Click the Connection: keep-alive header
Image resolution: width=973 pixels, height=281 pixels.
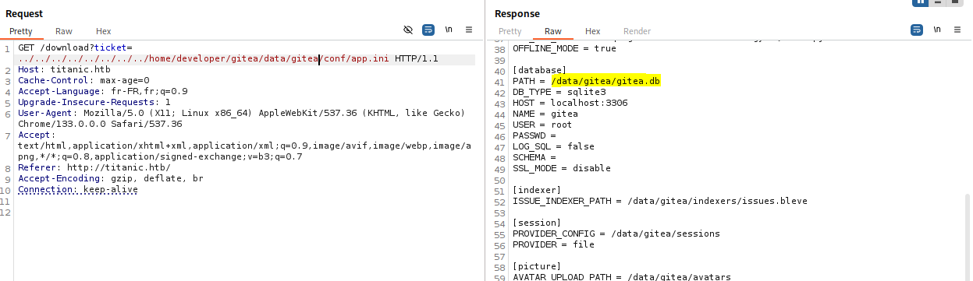click(x=78, y=190)
